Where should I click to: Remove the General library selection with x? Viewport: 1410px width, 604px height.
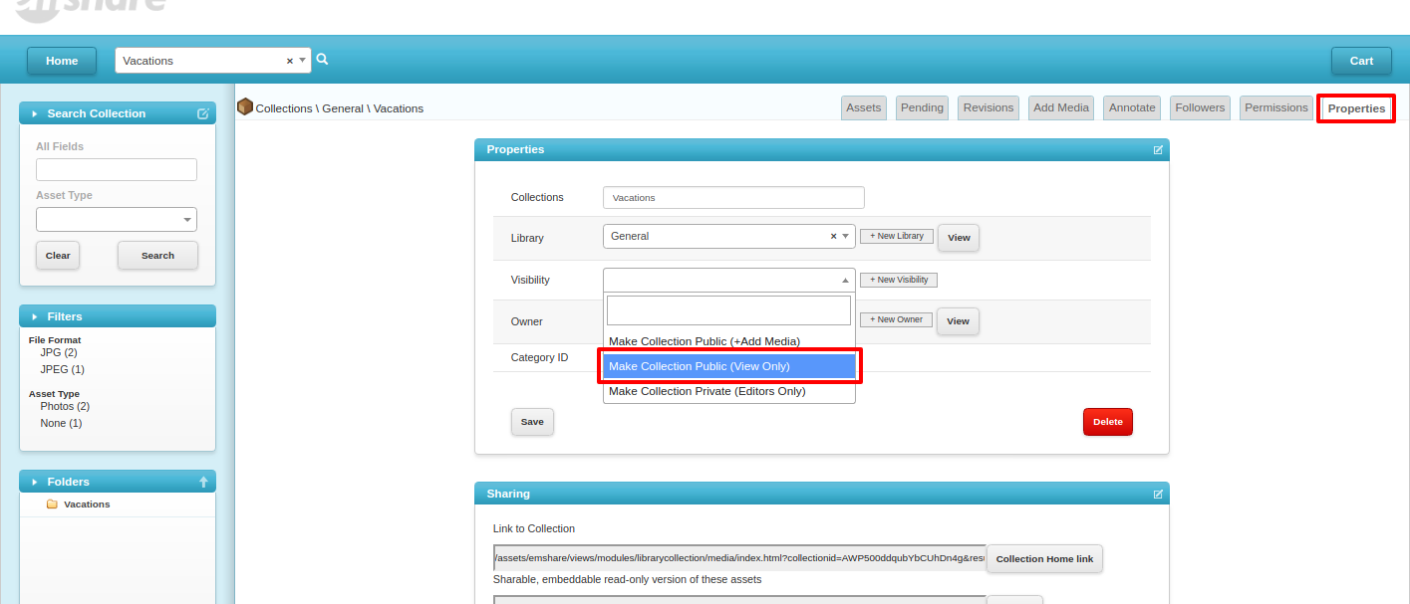(x=833, y=236)
